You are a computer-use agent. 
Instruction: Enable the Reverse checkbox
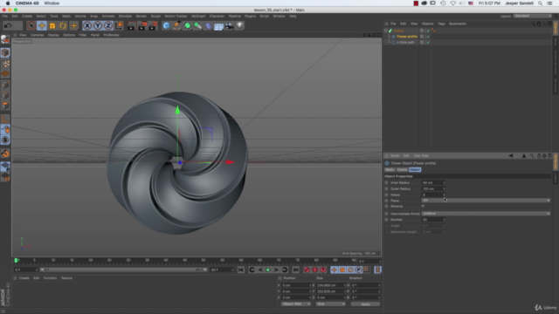[423, 206]
